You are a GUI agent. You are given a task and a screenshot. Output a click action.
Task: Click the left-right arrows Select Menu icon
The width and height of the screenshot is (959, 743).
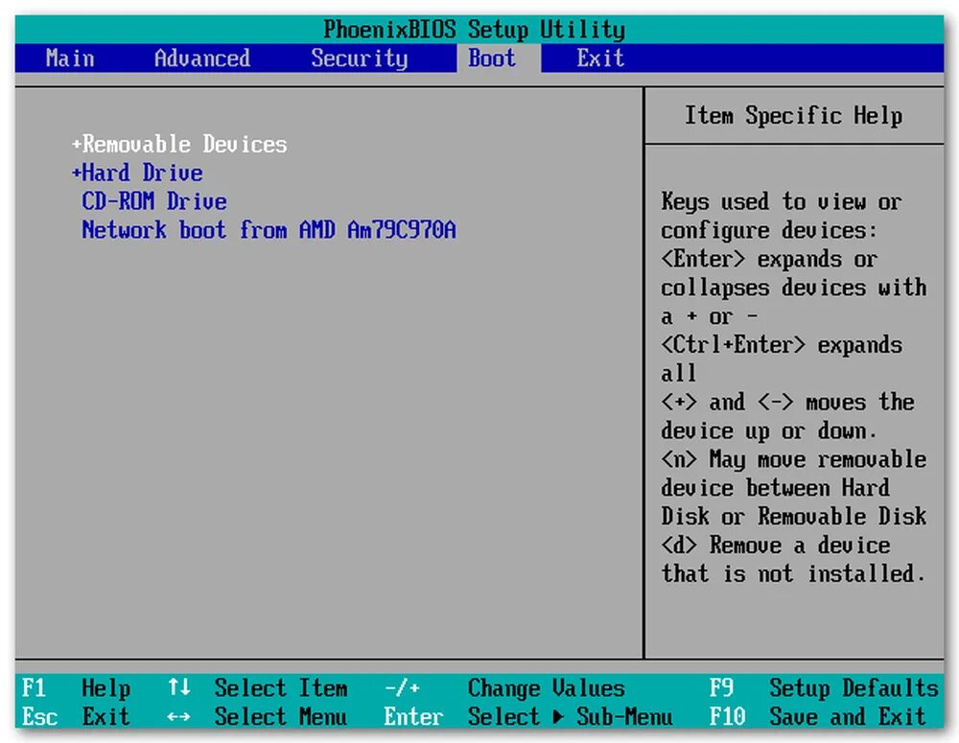[178, 717]
